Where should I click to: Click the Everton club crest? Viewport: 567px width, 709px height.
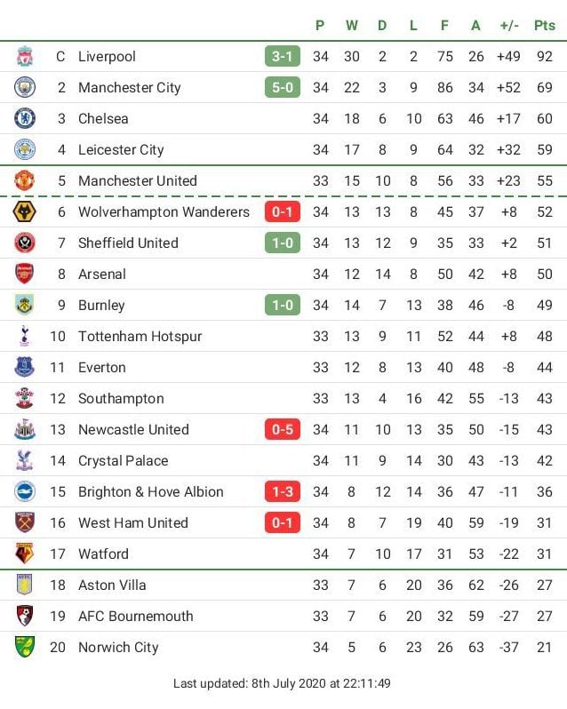tap(25, 367)
